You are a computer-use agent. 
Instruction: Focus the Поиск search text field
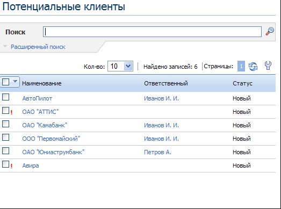tap(152, 32)
